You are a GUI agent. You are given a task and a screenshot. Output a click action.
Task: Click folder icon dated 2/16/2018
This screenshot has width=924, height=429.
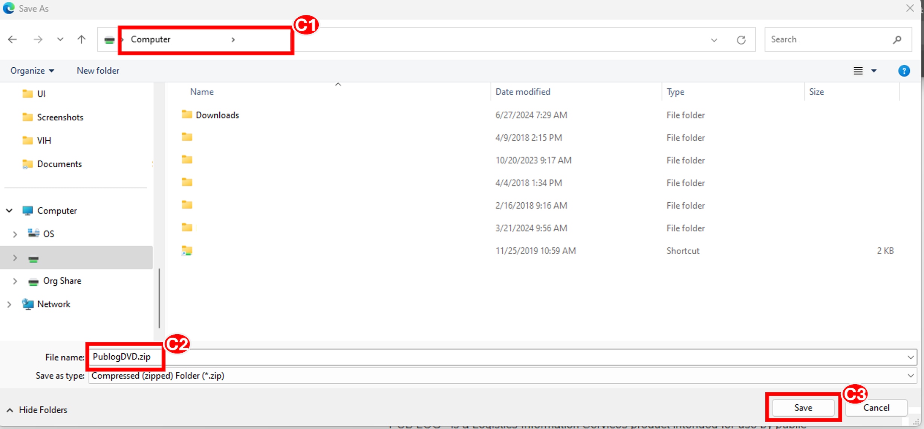pos(187,205)
